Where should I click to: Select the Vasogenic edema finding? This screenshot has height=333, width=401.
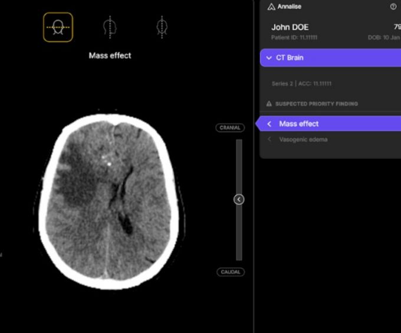click(303, 139)
